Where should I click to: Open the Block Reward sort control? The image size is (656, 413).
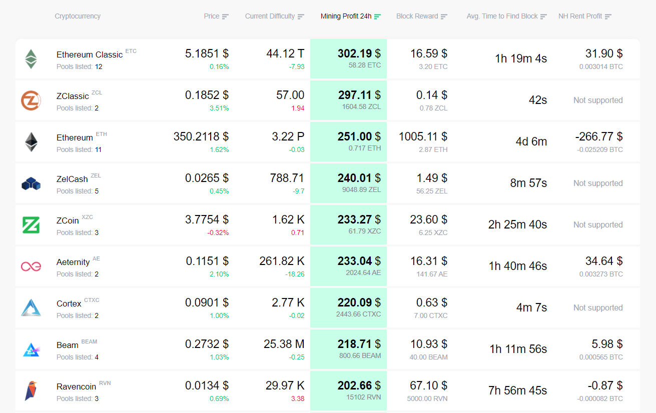click(x=444, y=16)
